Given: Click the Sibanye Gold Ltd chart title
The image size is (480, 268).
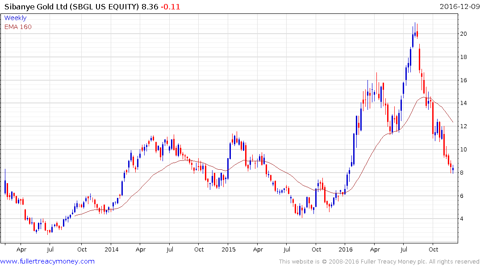Looking at the screenshot, I should [71, 7].
